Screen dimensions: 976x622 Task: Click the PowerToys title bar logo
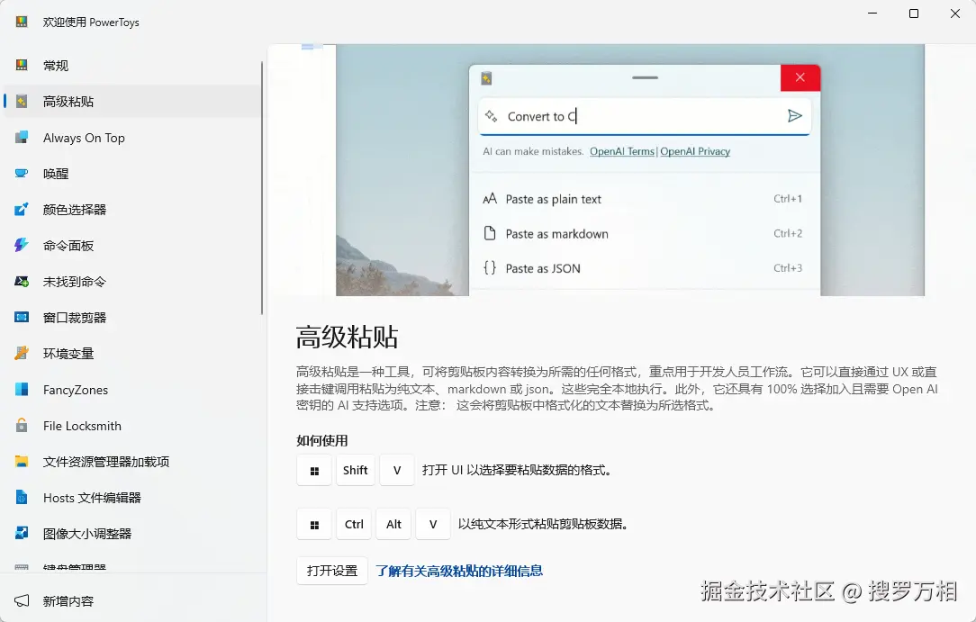pos(22,23)
